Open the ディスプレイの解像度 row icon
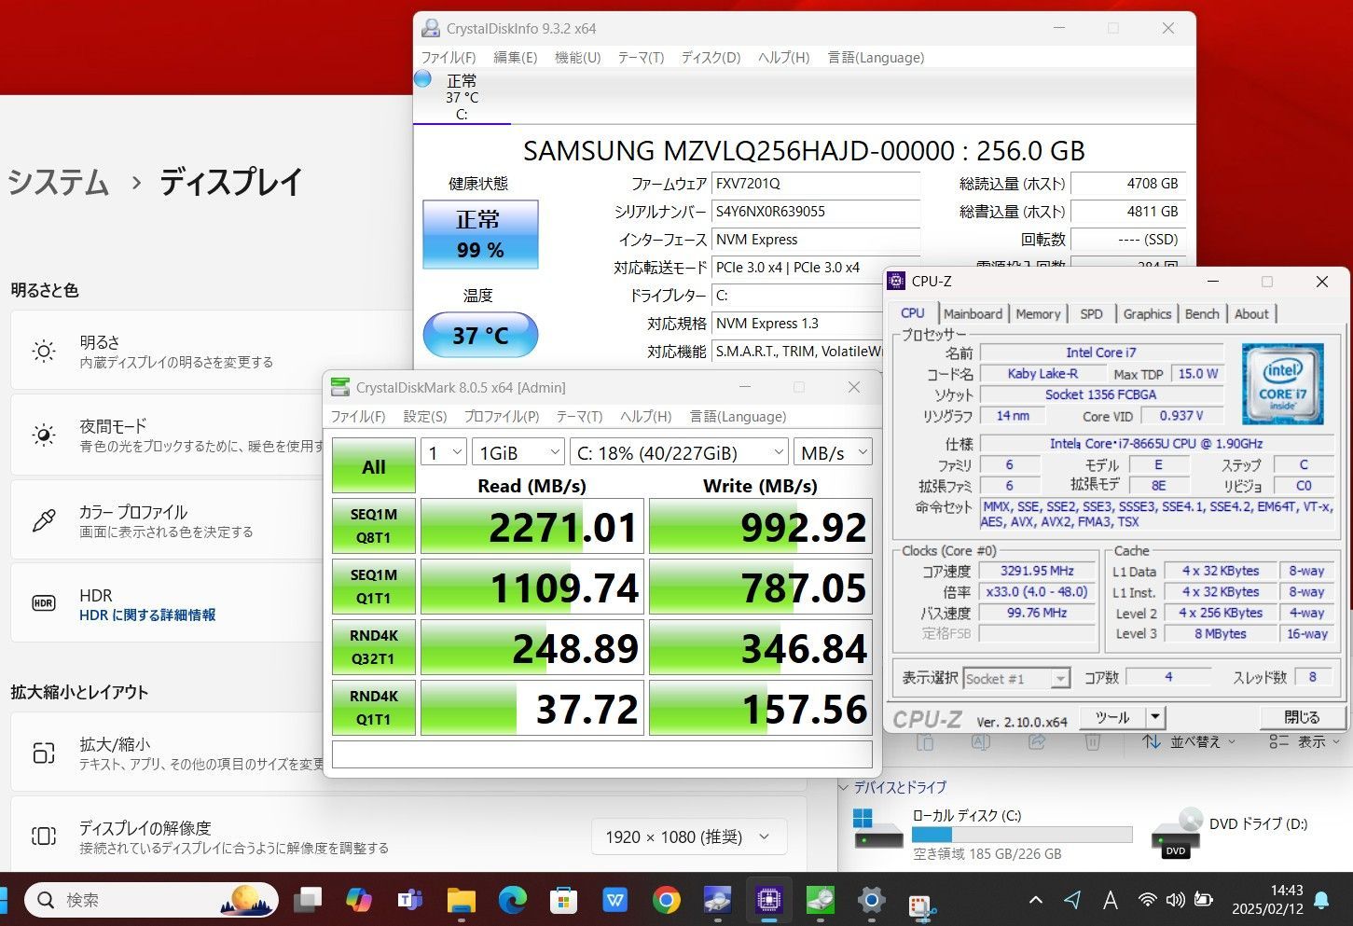This screenshot has height=926, width=1353. click(44, 836)
